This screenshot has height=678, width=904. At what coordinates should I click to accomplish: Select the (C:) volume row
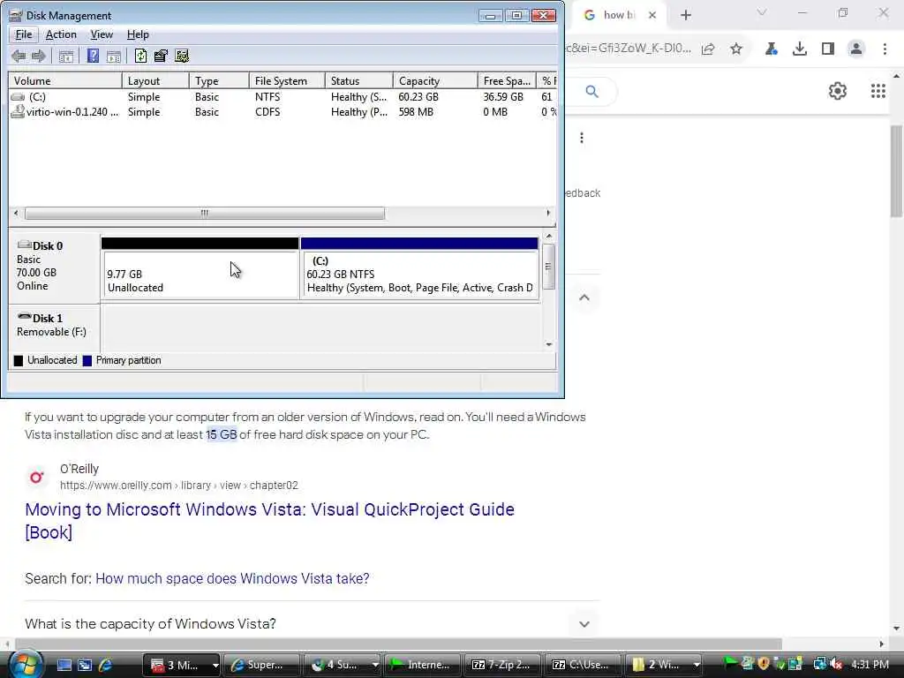282,97
